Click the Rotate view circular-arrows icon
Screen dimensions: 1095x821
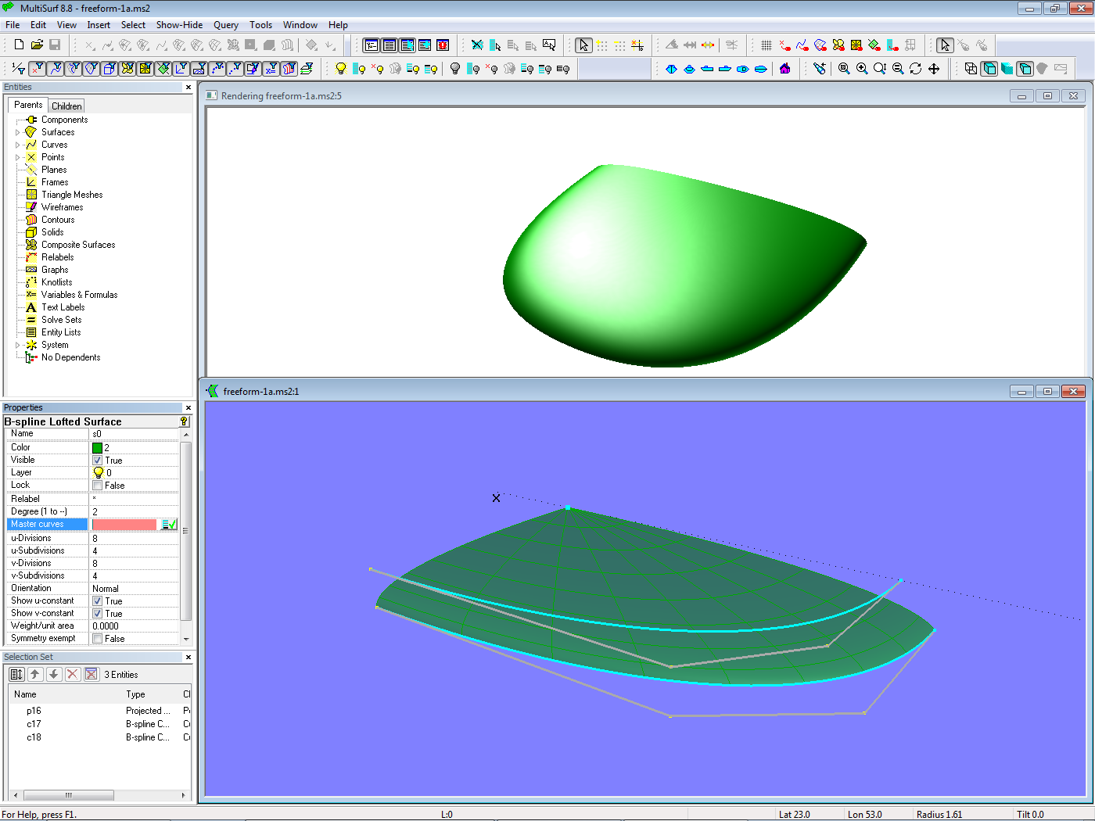click(x=915, y=69)
